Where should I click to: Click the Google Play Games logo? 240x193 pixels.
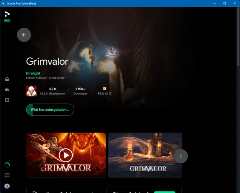7,14
